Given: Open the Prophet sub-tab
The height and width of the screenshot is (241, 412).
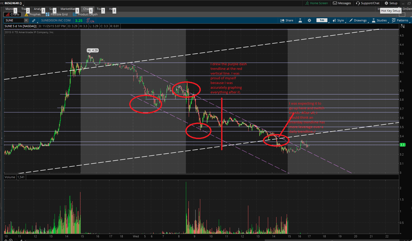Looking at the screenshot, I should (33, 14).
